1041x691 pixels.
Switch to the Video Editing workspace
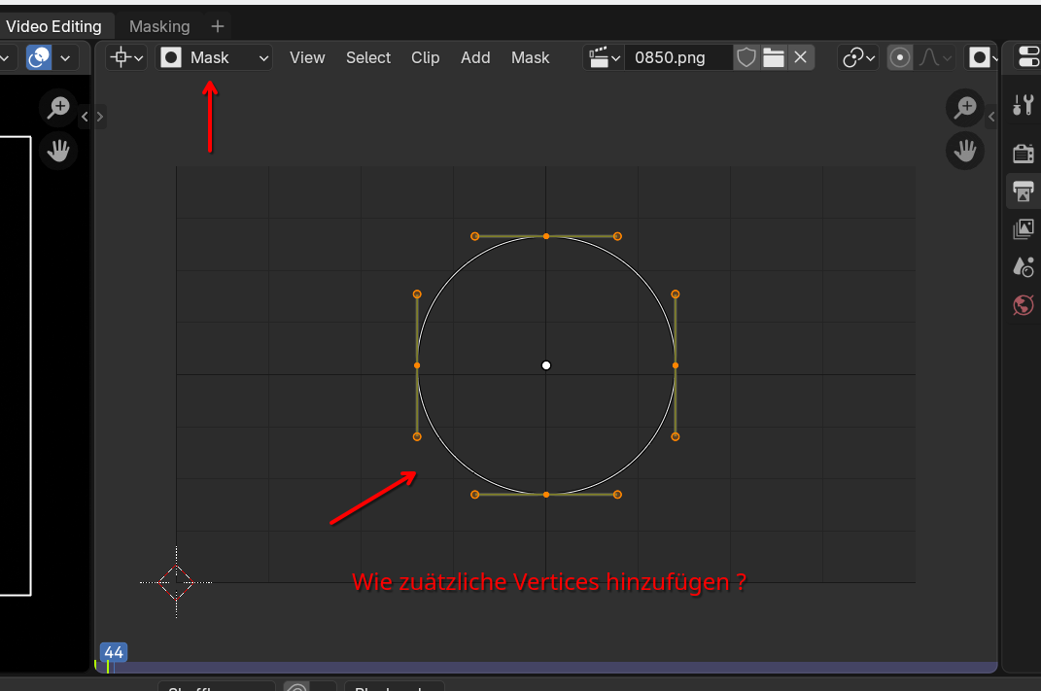[53, 26]
